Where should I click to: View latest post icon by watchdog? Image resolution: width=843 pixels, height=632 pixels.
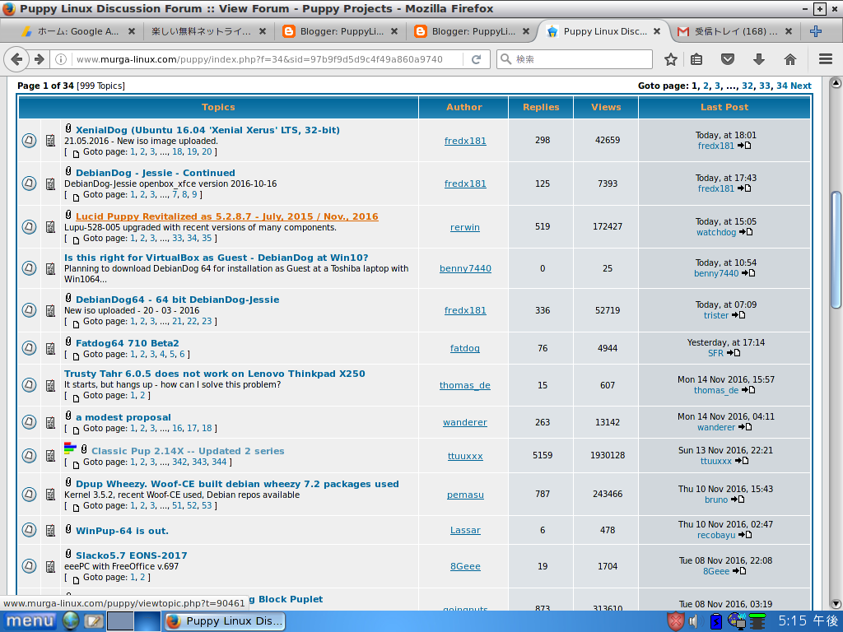[746, 232]
